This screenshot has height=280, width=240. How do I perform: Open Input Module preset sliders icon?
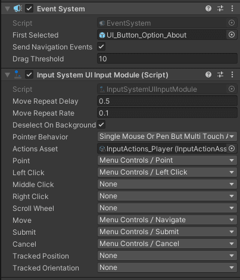coord(220,74)
